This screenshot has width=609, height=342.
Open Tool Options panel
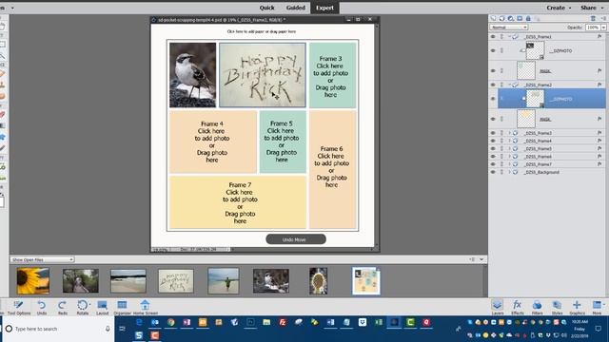pos(18,307)
